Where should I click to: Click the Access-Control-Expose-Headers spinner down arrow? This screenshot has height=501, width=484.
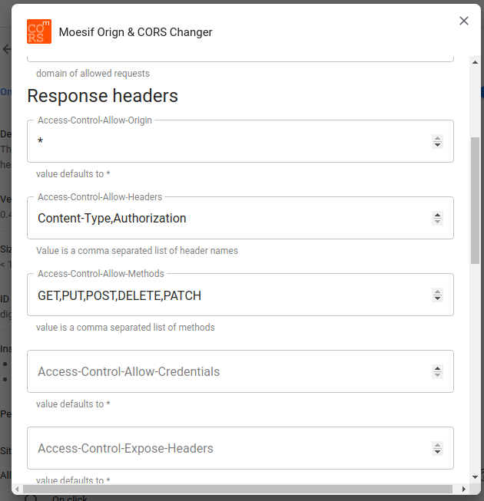(437, 452)
